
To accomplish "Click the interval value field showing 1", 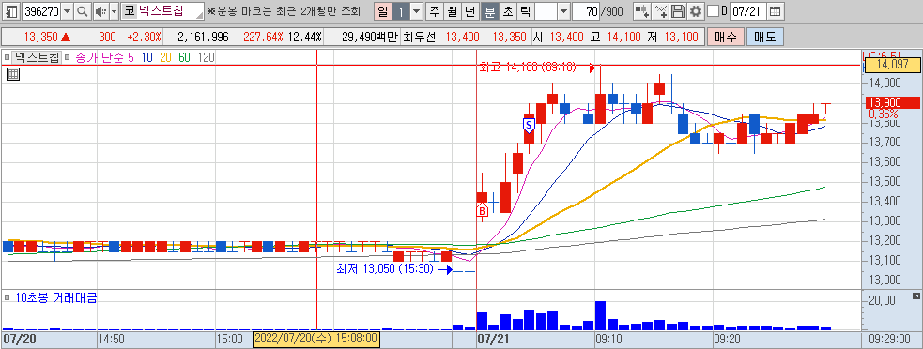I will tap(546, 11).
